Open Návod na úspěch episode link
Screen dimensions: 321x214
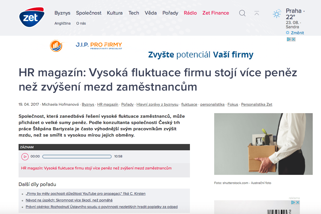[69, 200]
